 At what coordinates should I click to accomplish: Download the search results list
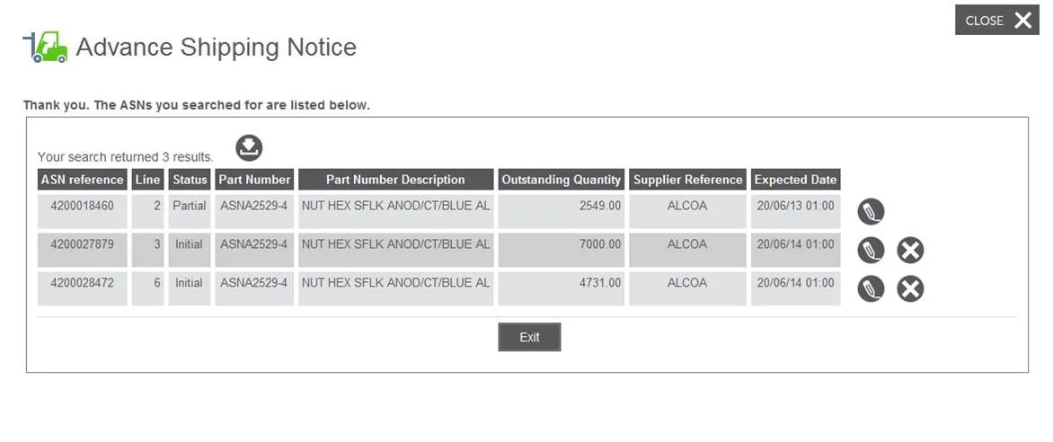[249, 147]
